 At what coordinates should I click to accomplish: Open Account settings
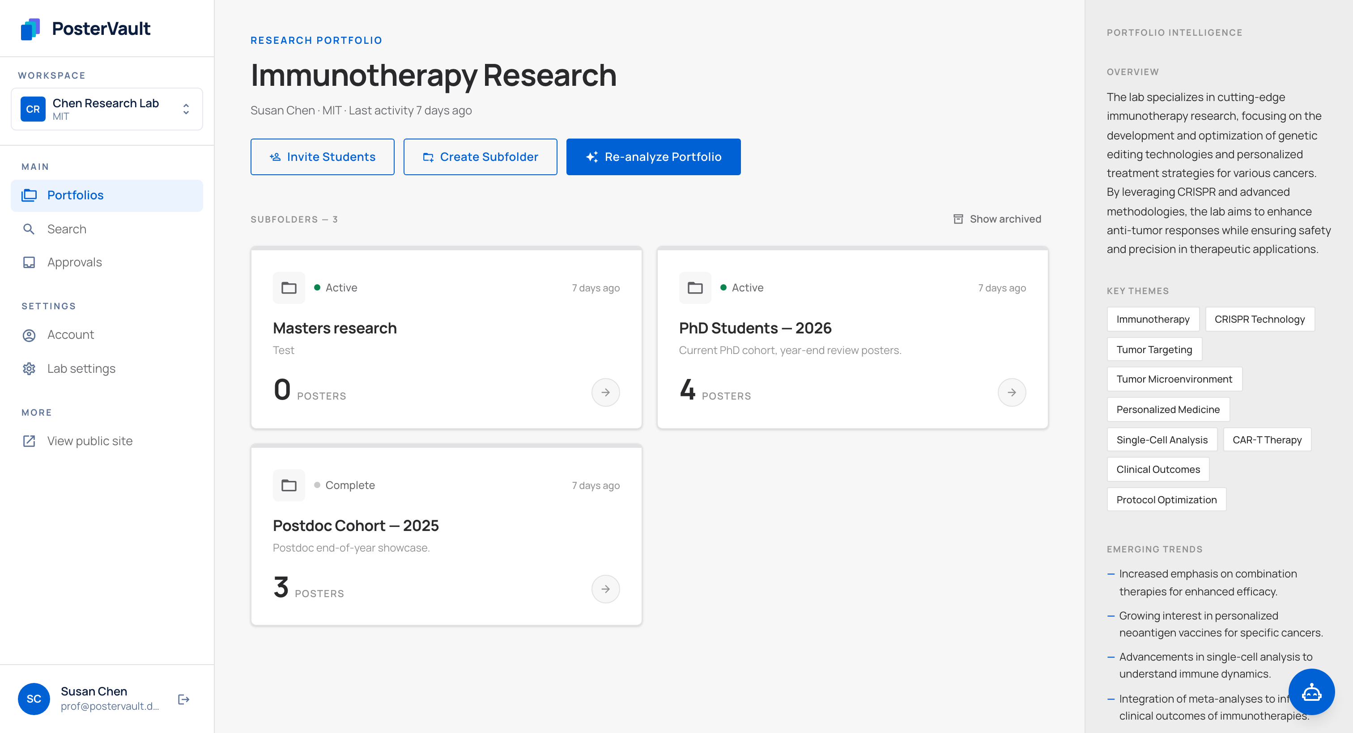[x=106, y=335]
